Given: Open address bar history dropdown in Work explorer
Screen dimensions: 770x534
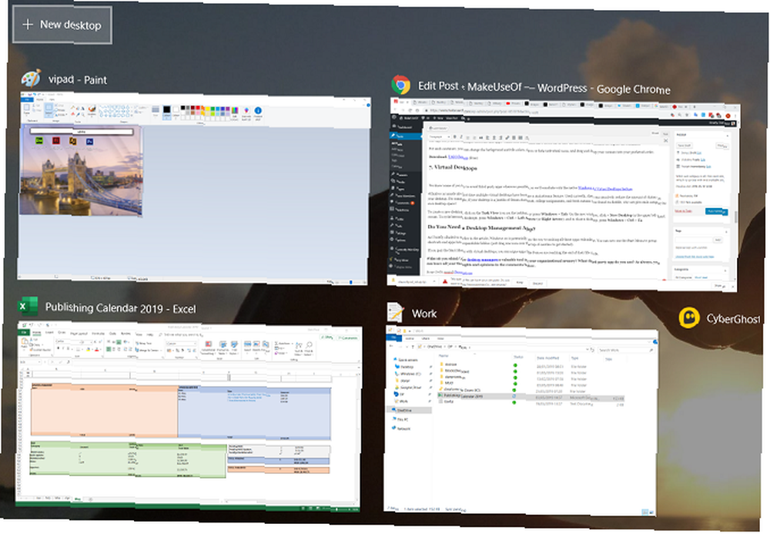Looking at the screenshot, I should click(x=586, y=350).
